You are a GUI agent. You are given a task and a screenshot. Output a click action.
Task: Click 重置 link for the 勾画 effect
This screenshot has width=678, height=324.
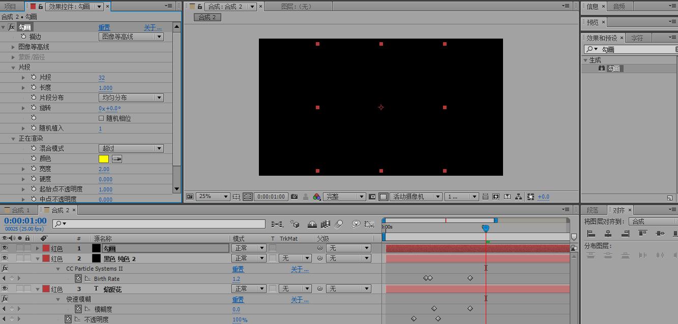pos(104,27)
